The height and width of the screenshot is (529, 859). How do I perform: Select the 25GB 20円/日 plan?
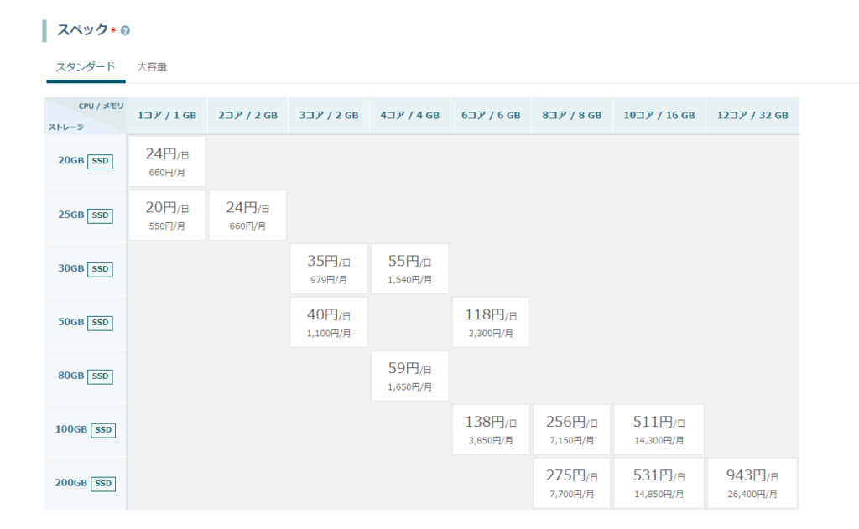[x=167, y=215]
